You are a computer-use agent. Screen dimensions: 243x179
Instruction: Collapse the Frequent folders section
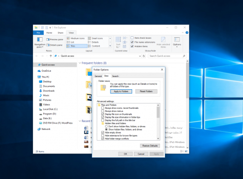pos(80,63)
